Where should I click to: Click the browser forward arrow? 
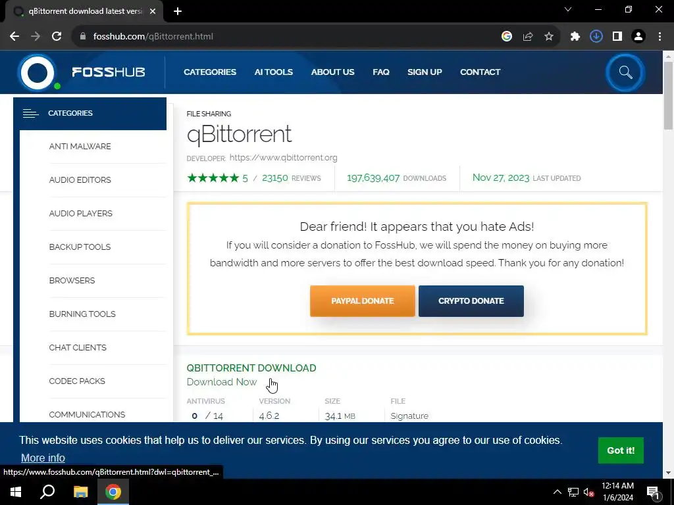tap(36, 37)
